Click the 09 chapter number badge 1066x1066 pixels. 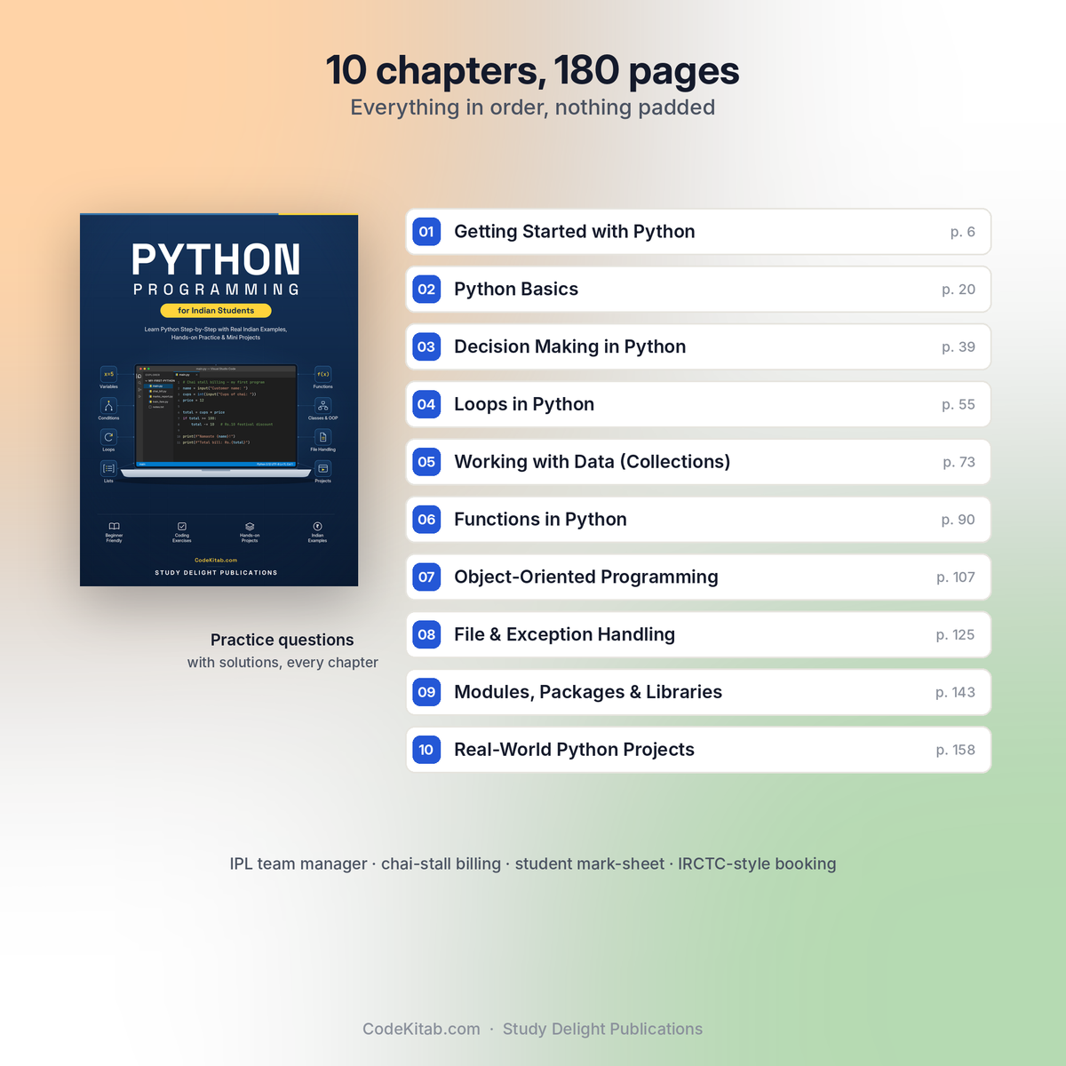point(426,692)
